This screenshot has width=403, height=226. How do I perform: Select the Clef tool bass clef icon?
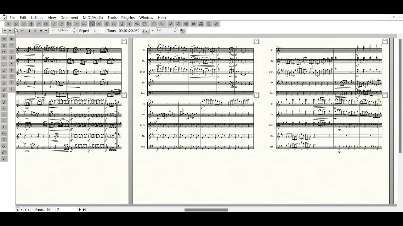39,24
